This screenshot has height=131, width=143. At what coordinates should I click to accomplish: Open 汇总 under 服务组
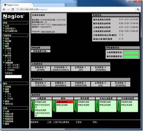[x=9, y=58]
